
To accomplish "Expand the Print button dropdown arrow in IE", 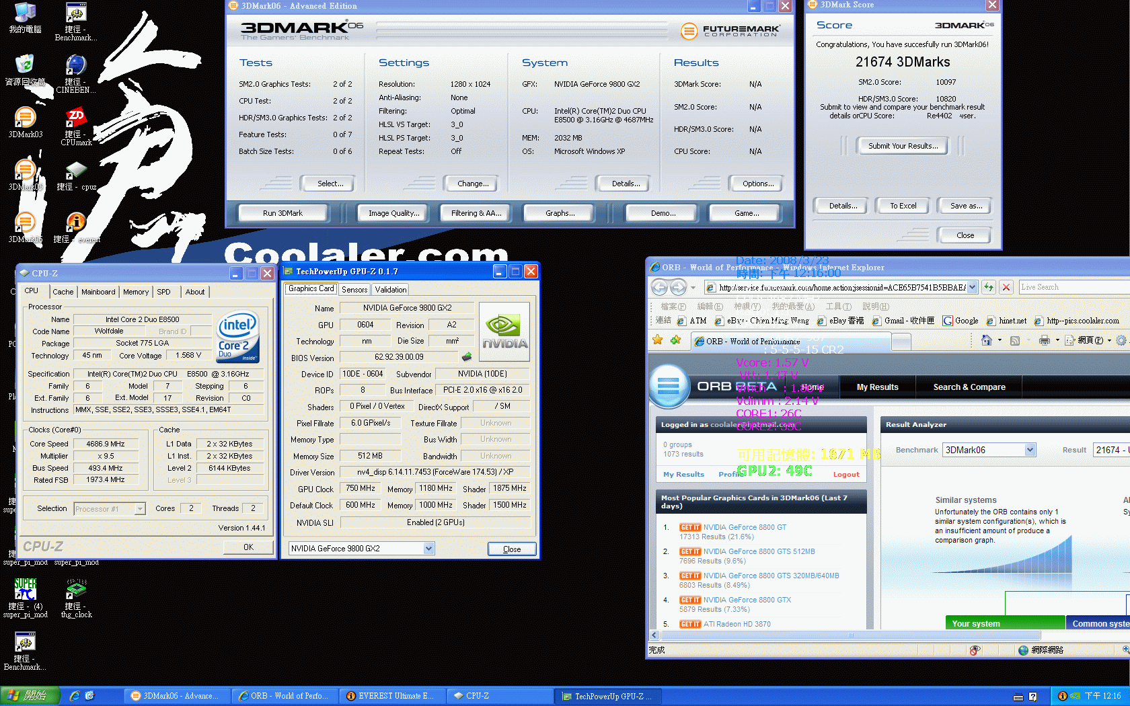I will click(1057, 340).
